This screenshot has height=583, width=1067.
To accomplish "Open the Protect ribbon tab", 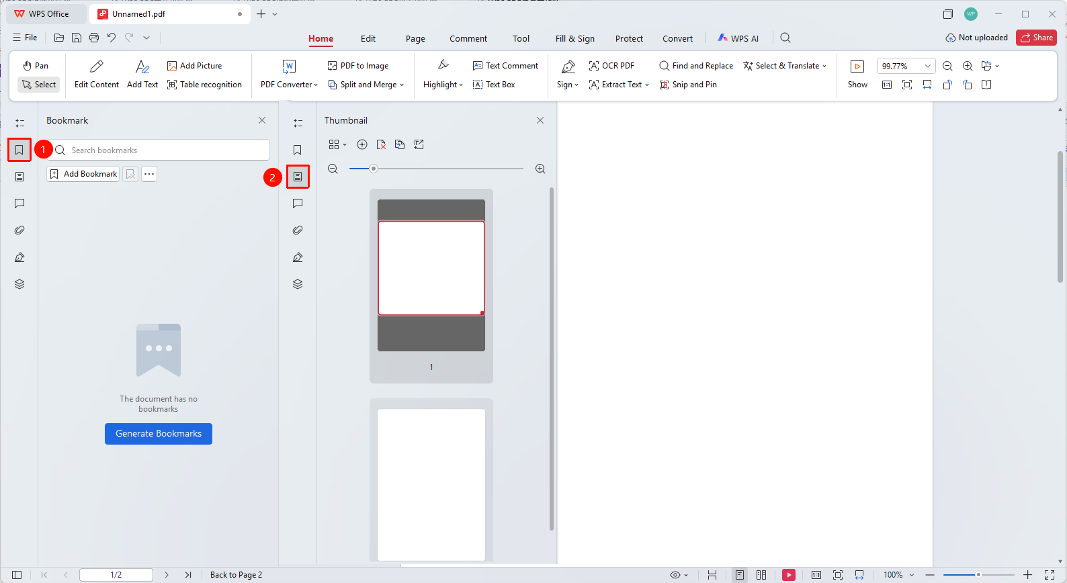I will coord(629,39).
